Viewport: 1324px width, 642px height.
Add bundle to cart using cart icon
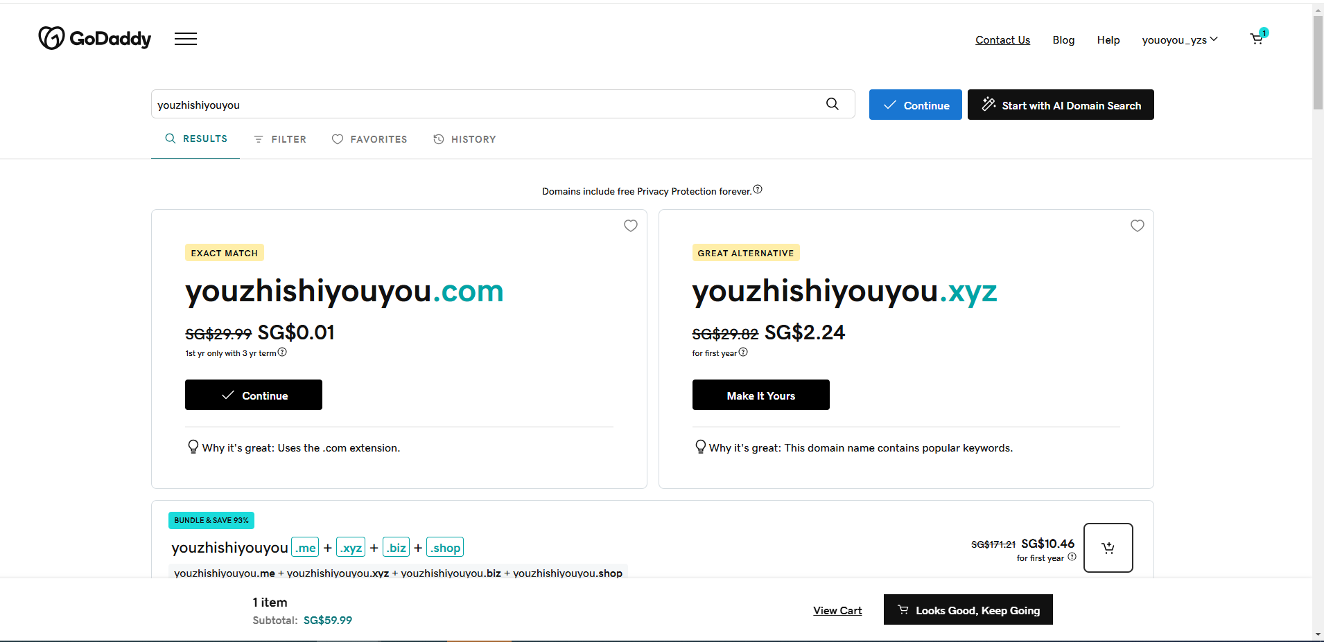(x=1108, y=548)
